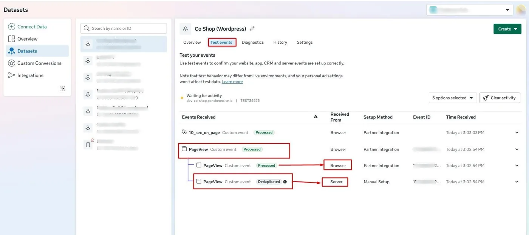Click the Learn more link
The width and height of the screenshot is (529, 235).
coord(232,81)
